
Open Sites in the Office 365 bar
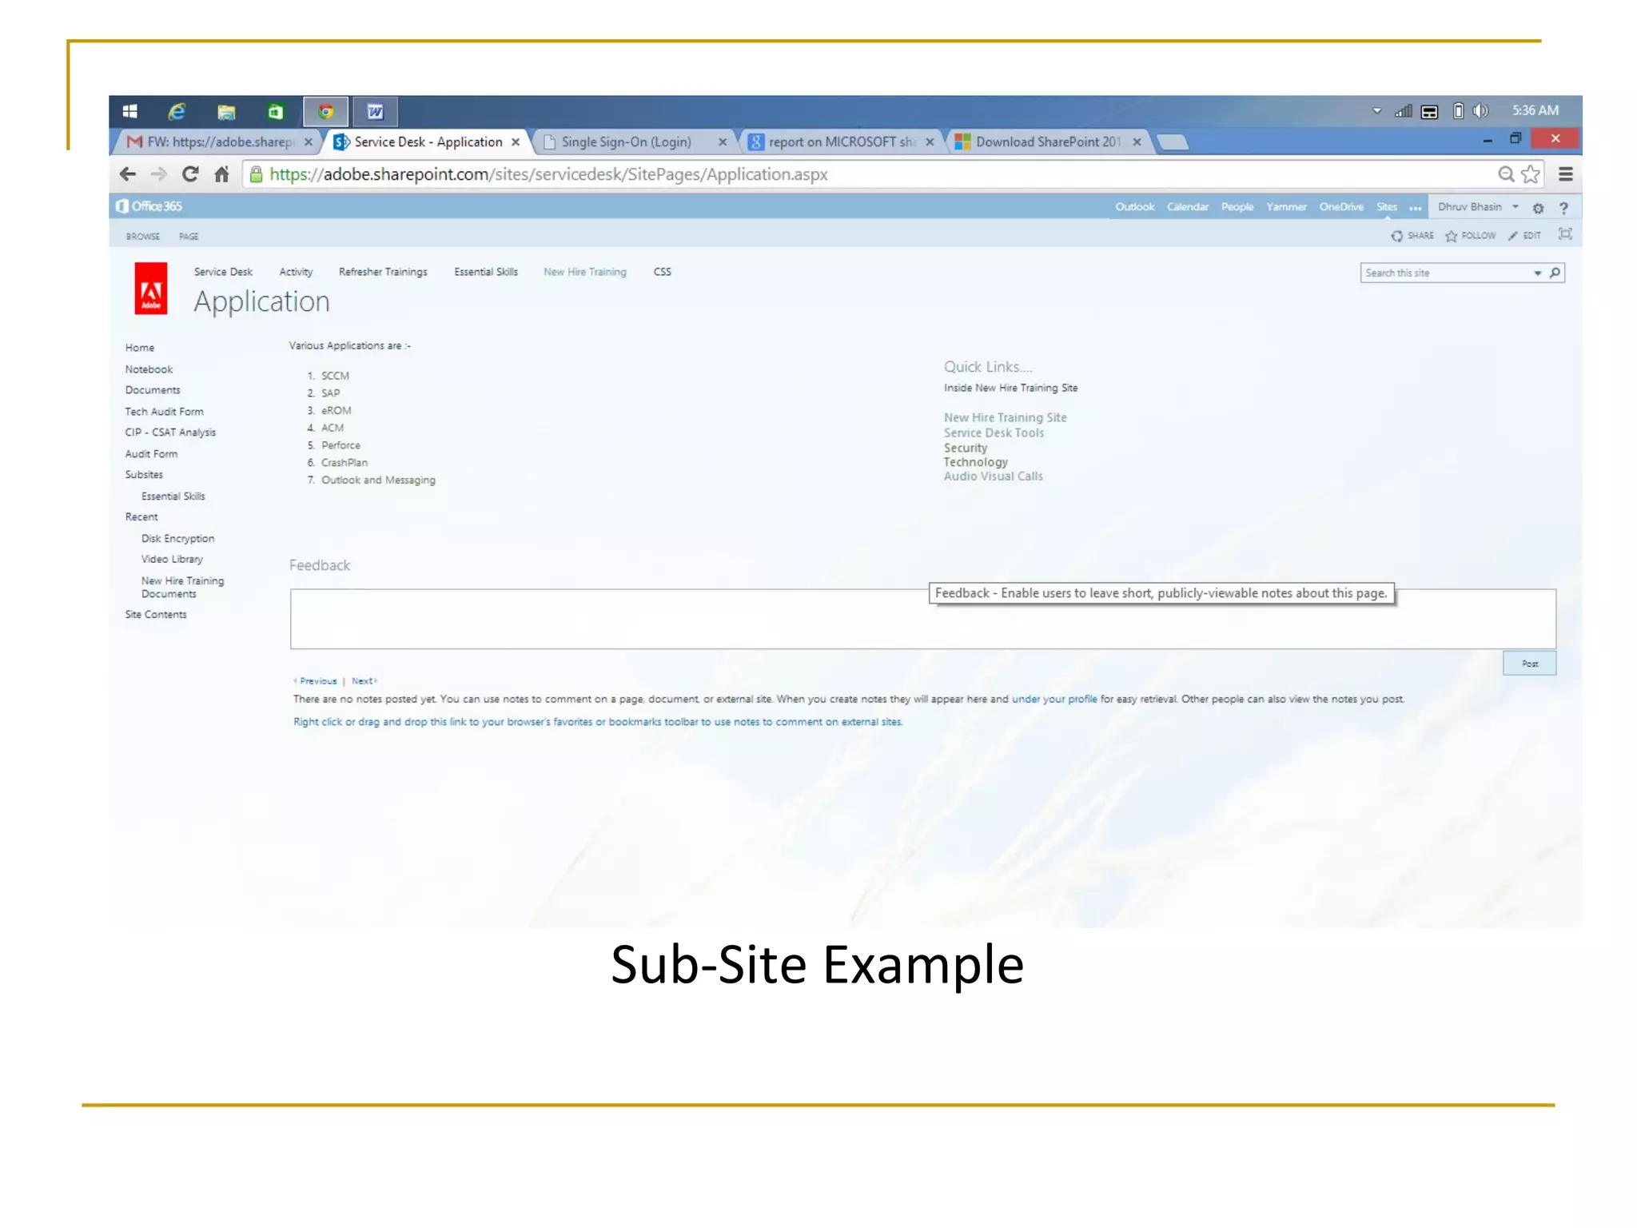(x=1386, y=207)
